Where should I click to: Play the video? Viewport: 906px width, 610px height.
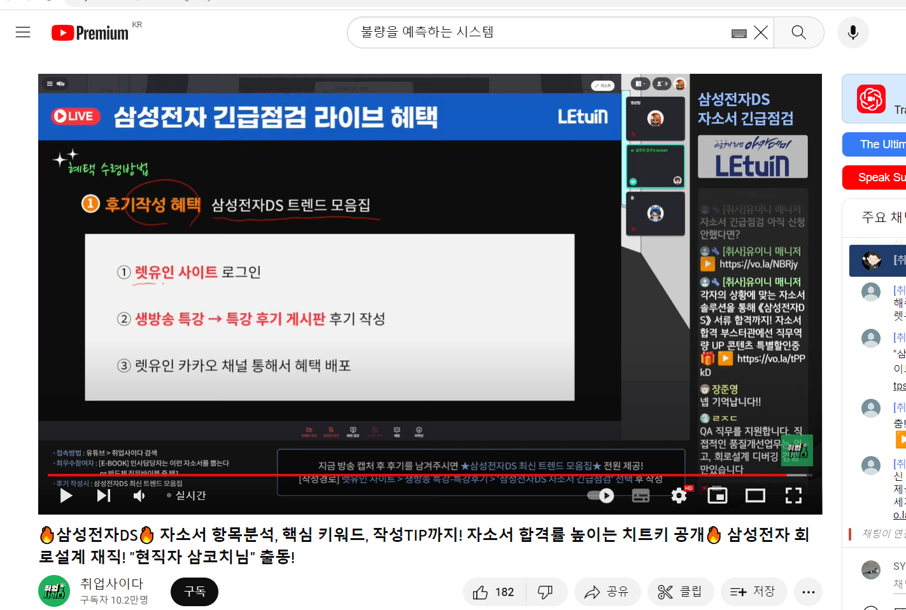(x=66, y=496)
